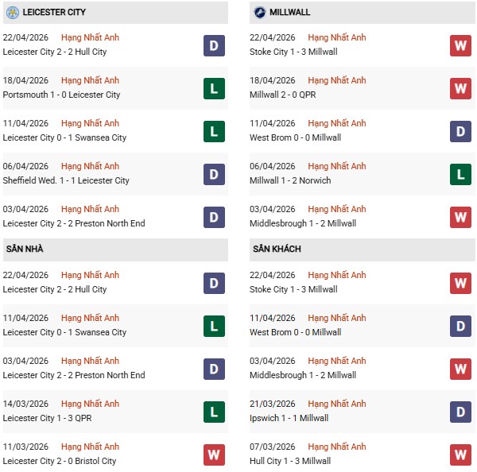
Task: Click the Leicester City crest icon
Action: tap(12, 13)
